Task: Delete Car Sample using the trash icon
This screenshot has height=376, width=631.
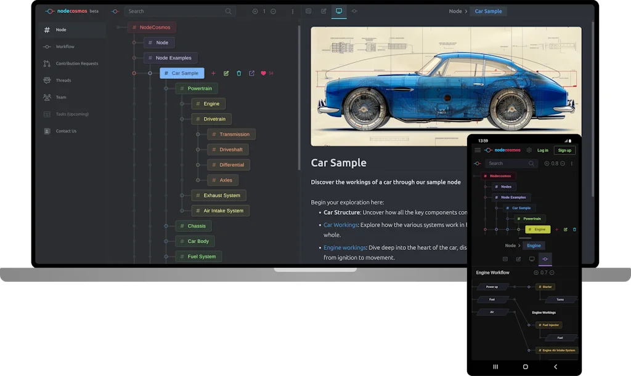Action: pyautogui.click(x=239, y=73)
